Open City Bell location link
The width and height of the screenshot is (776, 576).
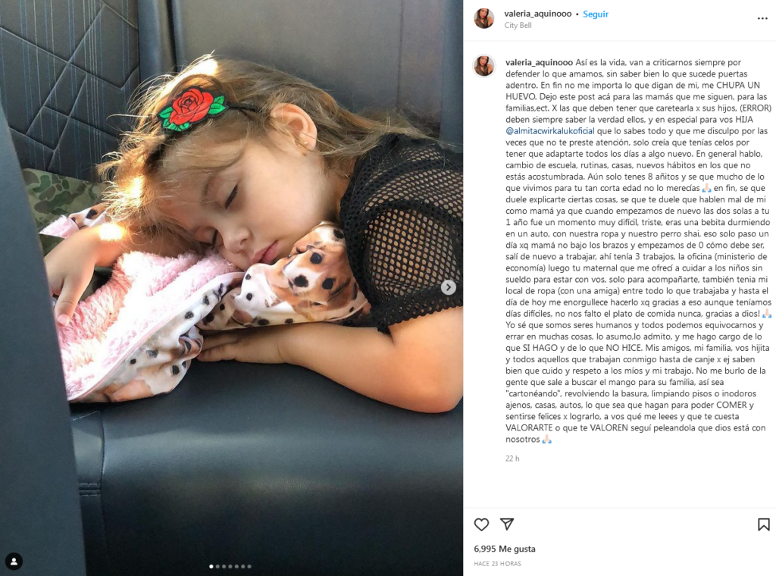pos(518,25)
